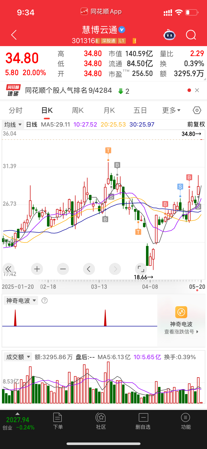207x449 pixels.
Task: Tap 市盈 256.50 value
Action: click(x=142, y=74)
